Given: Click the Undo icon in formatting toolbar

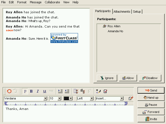Looking at the screenshot, I should click(9, 91).
